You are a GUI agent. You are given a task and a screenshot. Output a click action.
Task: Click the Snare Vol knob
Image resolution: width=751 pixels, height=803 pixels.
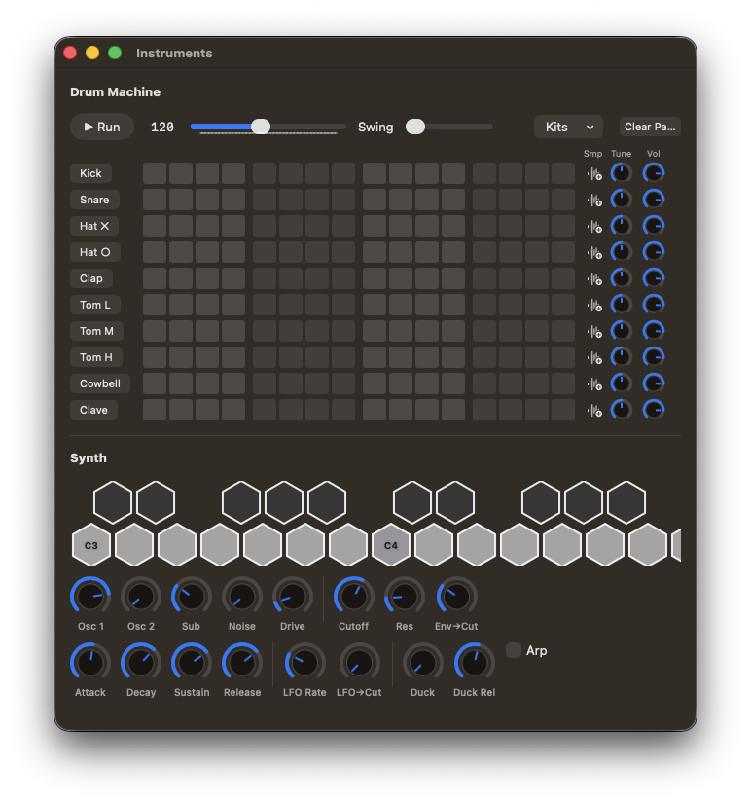click(654, 200)
